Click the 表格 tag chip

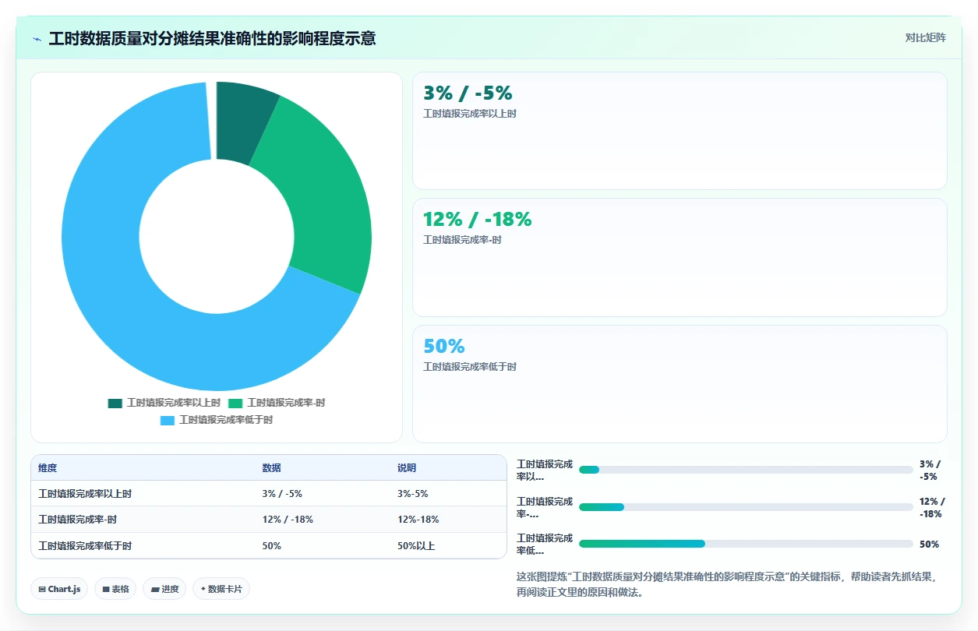pos(115,589)
